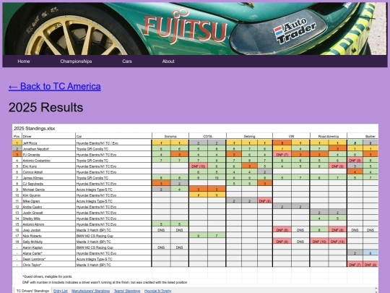Open the Home navigation item
This screenshot has width=390, height=293.
pos(24,61)
